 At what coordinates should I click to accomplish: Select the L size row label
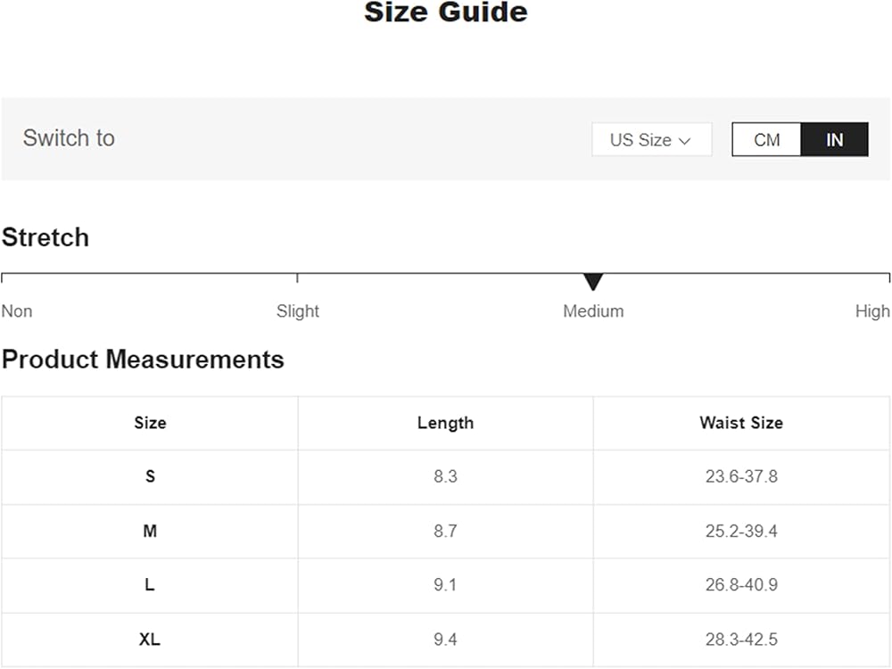tap(150, 585)
